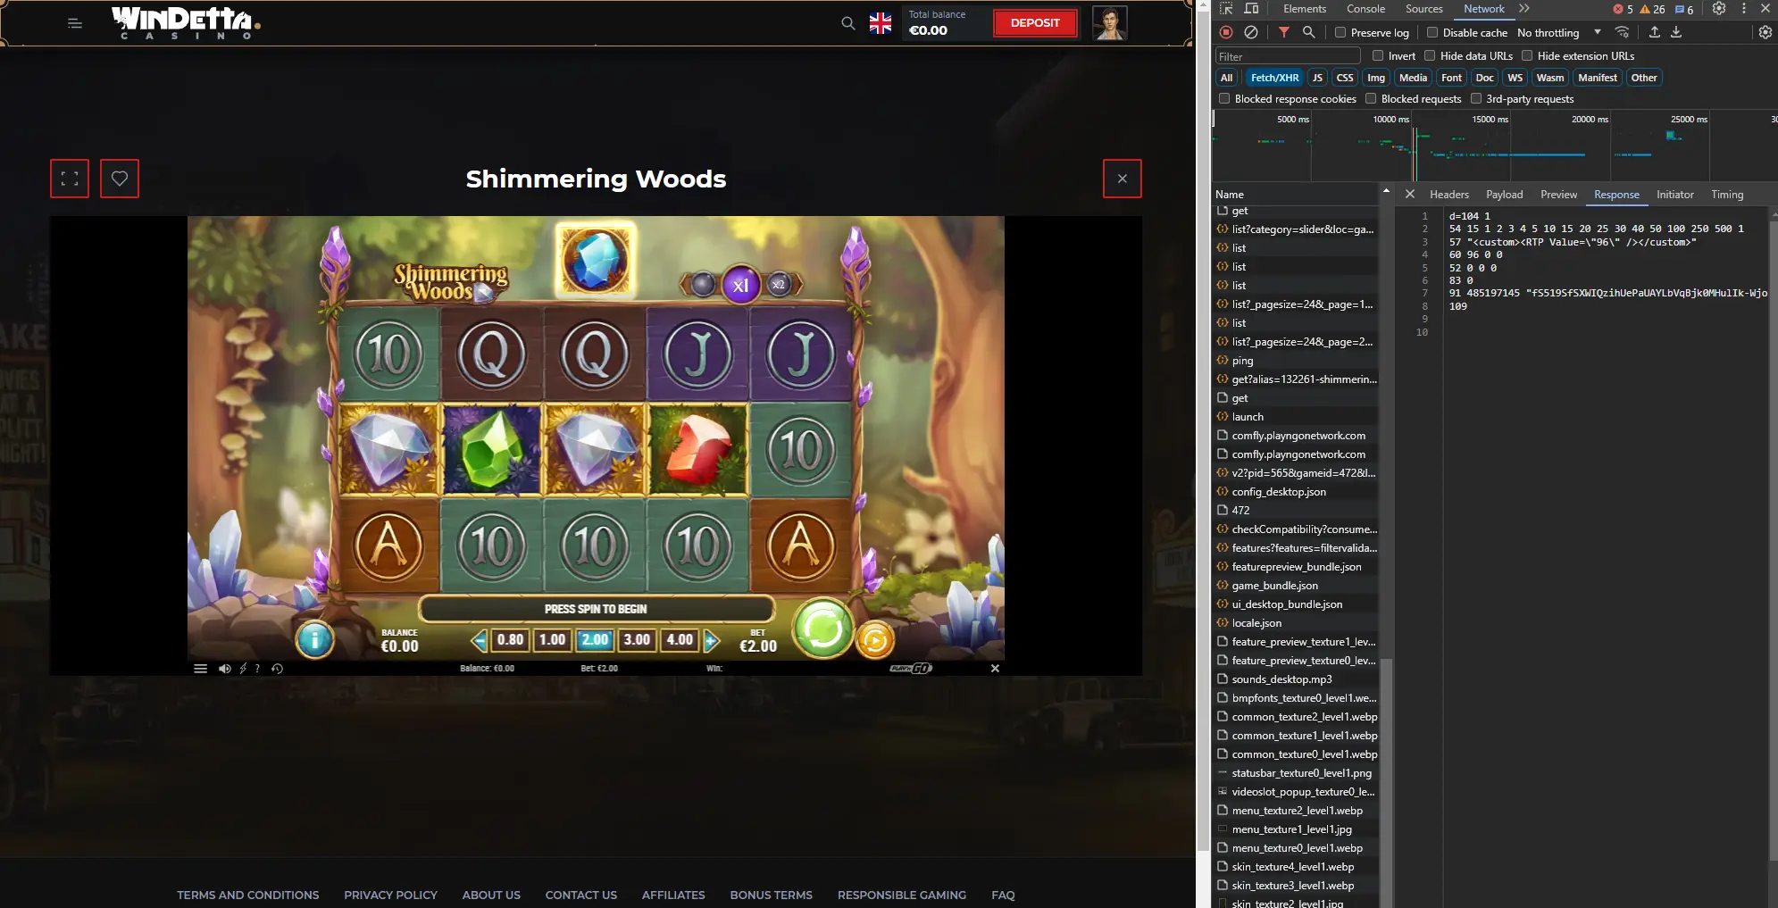The image size is (1778, 908).
Task: Switch to Elements tab
Action: [x=1305, y=9]
